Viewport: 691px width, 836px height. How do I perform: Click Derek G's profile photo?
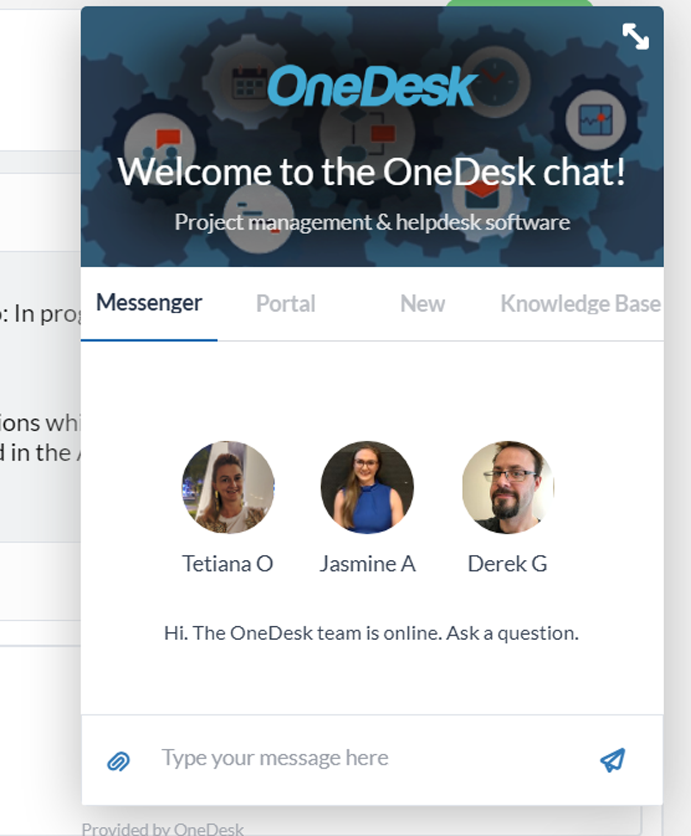tap(508, 487)
